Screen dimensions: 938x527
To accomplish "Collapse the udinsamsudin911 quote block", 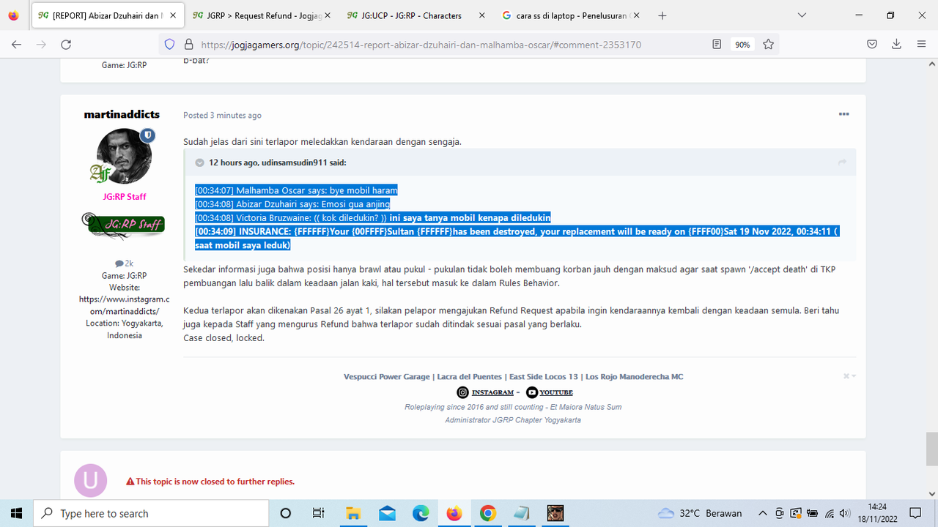I will [199, 162].
